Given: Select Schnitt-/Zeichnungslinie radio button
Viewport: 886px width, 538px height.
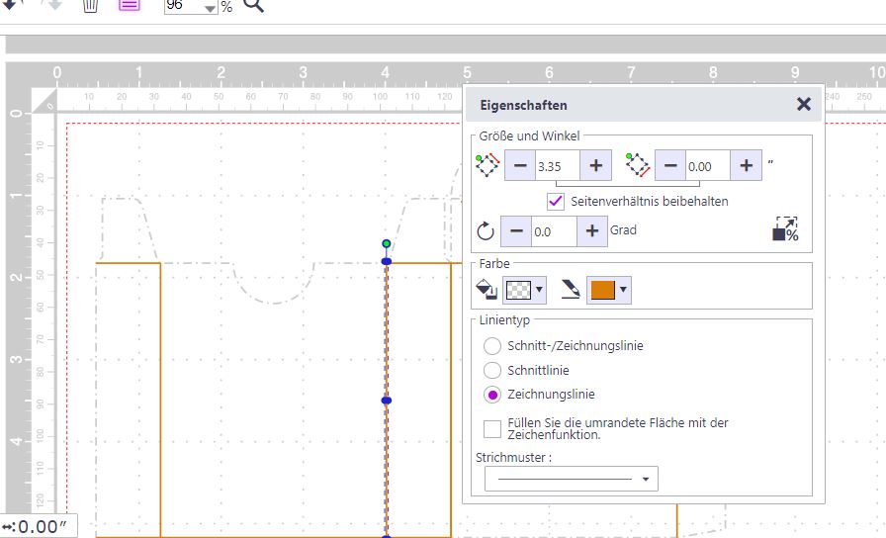Looking at the screenshot, I should [492, 346].
